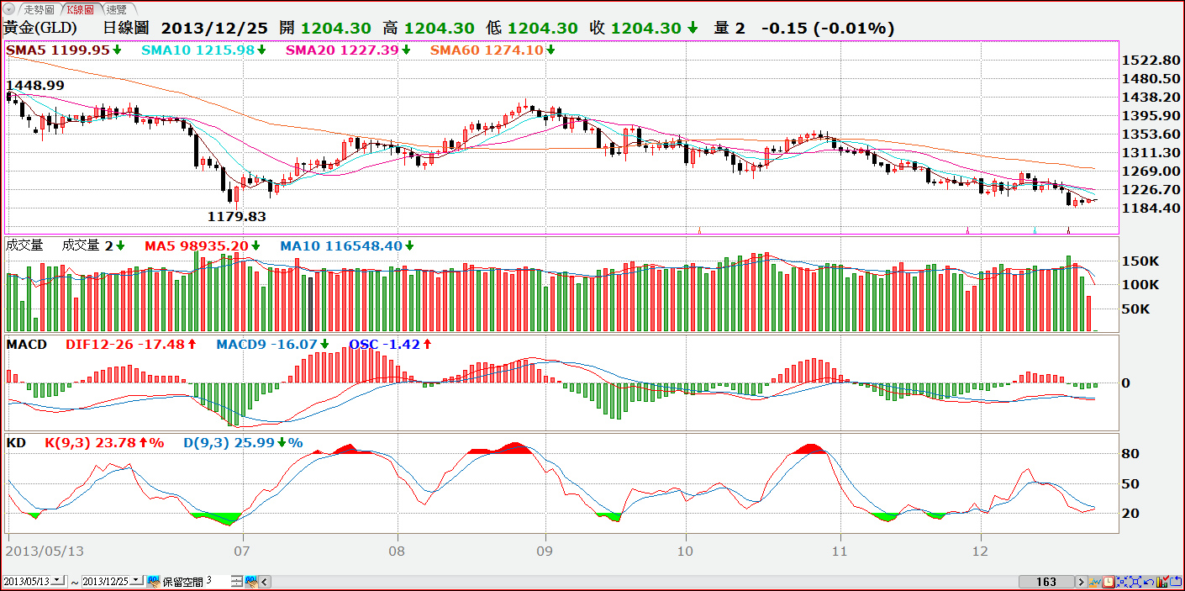Open the clock/time settings icon
The height and width of the screenshot is (591, 1185).
(x=1109, y=581)
